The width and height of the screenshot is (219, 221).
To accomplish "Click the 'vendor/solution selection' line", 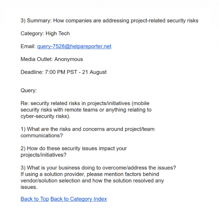I will pos(92,181).
